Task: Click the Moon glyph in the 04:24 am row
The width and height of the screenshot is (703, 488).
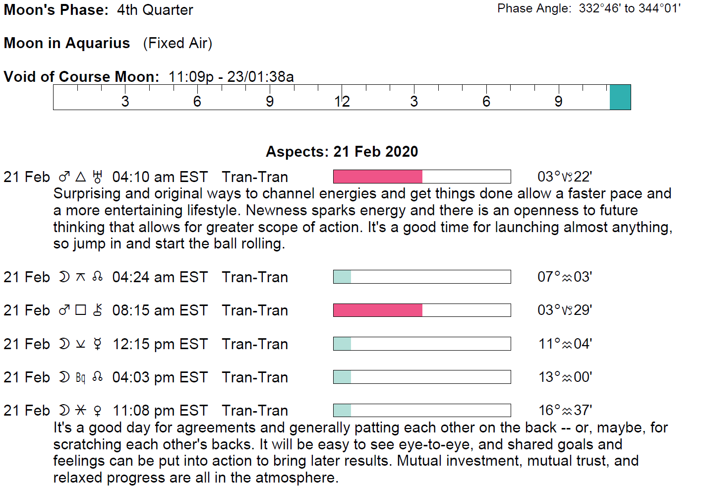Action: 64,277
